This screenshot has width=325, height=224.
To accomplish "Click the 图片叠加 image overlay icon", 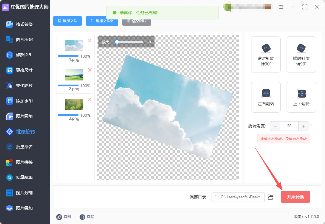I will 9,208.
